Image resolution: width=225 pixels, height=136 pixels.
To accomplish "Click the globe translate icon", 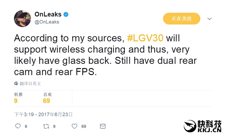I will [16, 83].
